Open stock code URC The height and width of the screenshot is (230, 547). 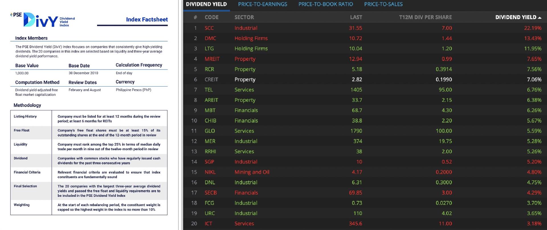click(x=210, y=213)
